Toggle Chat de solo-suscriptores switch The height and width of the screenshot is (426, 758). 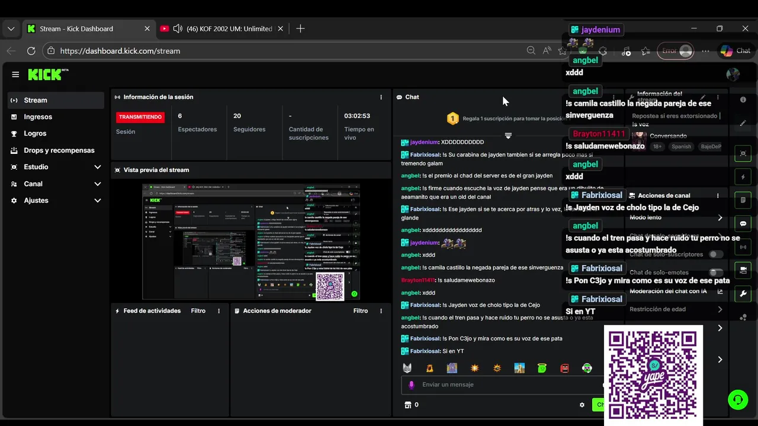(716, 254)
